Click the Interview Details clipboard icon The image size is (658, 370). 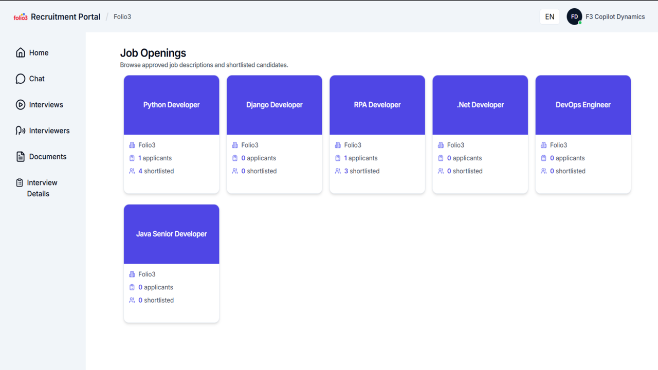[x=20, y=182]
